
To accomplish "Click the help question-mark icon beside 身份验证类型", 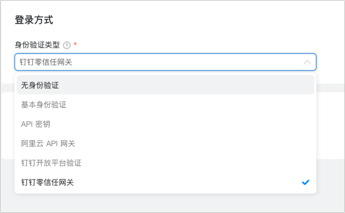I will point(67,45).
